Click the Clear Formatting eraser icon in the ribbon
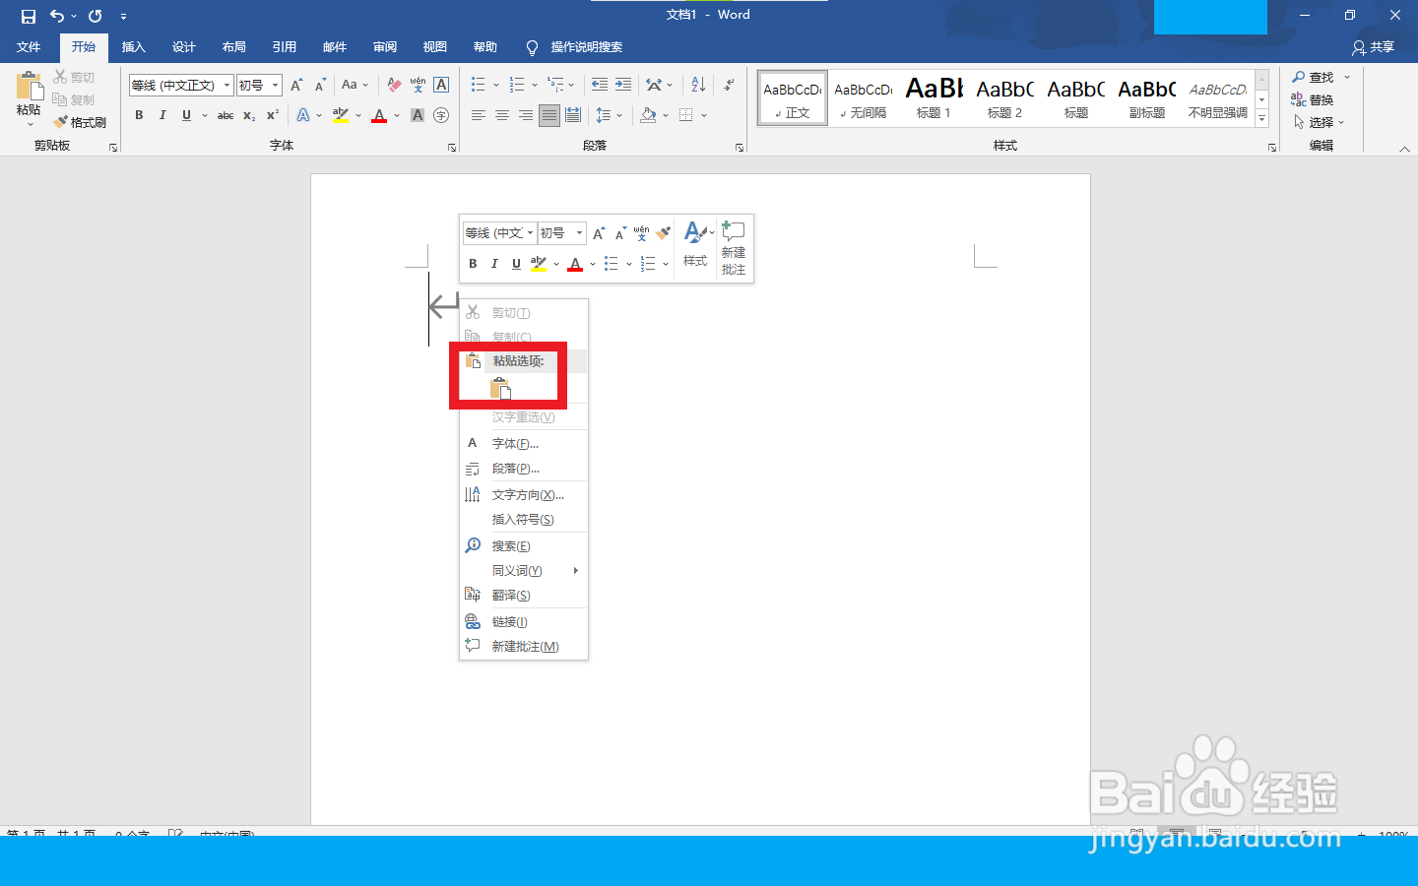 (394, 85)
